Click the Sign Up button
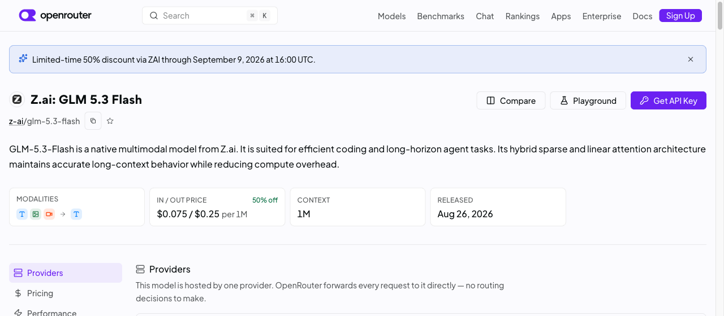The image size is (724, 316). pyautogui.click(x=680, y=16)
